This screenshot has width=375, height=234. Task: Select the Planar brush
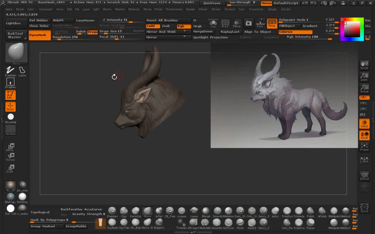311,224
